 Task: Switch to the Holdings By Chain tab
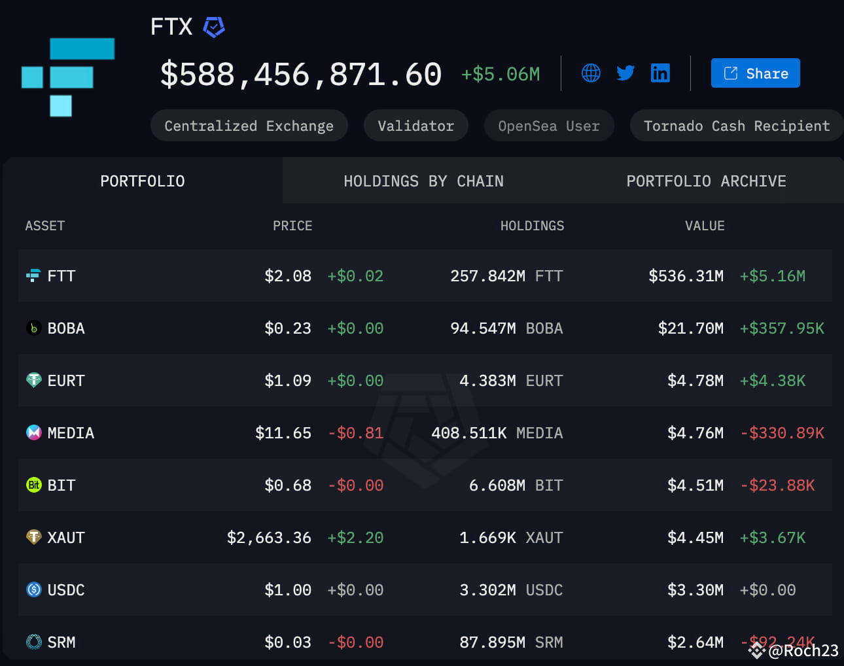[x=423, y=181]
